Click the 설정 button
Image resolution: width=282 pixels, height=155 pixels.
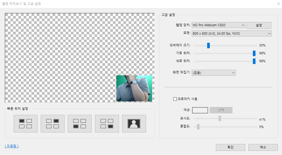click(259, 25)
